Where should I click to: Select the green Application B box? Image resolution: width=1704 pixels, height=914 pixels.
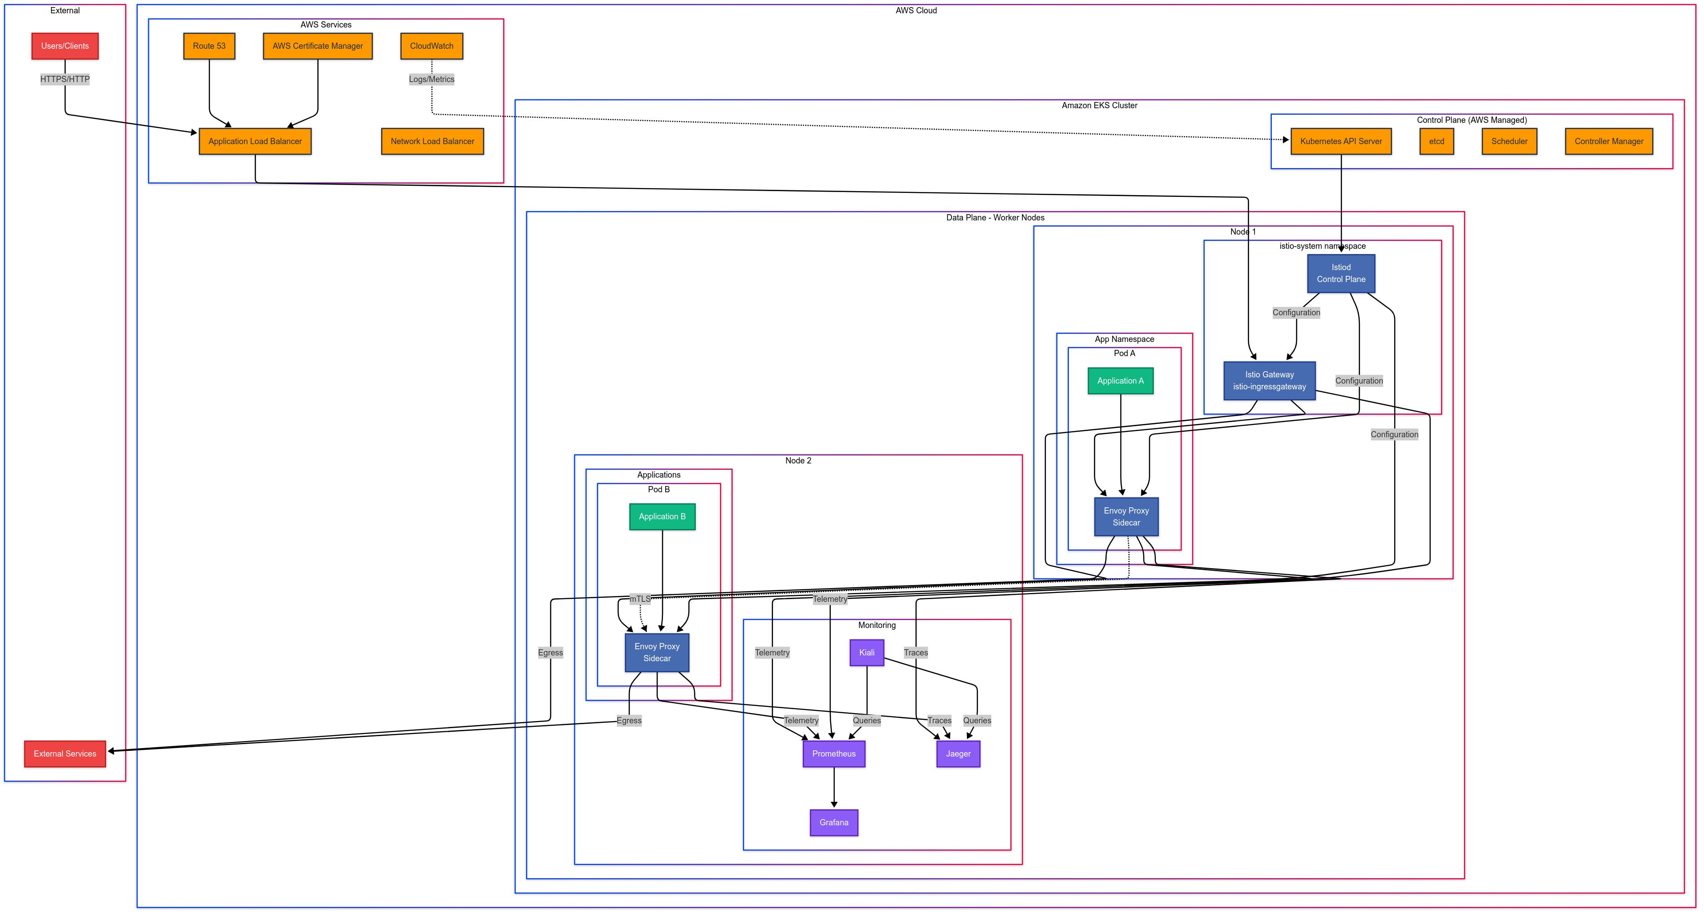[x=662, y=517]
